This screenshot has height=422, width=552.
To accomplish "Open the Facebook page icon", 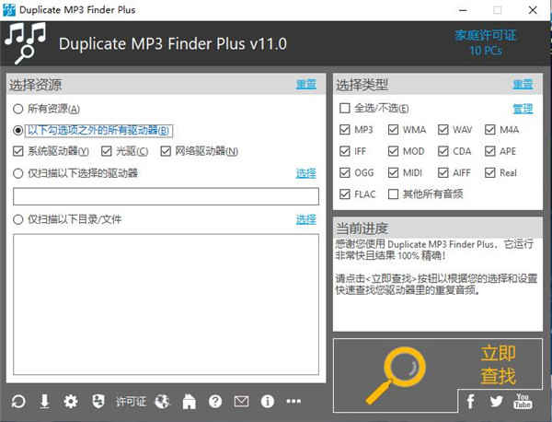I will [471, 401].
